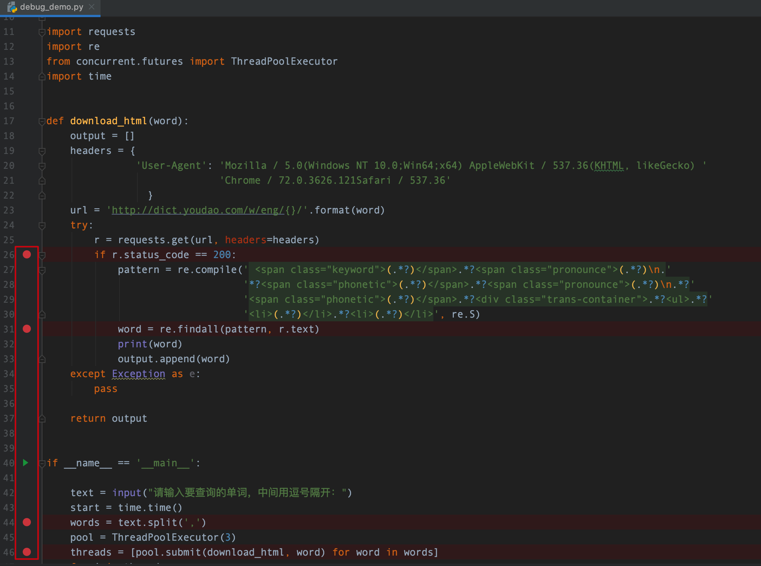
Task: Collapse the headers dict at line 19
Action: pos(42,151)
